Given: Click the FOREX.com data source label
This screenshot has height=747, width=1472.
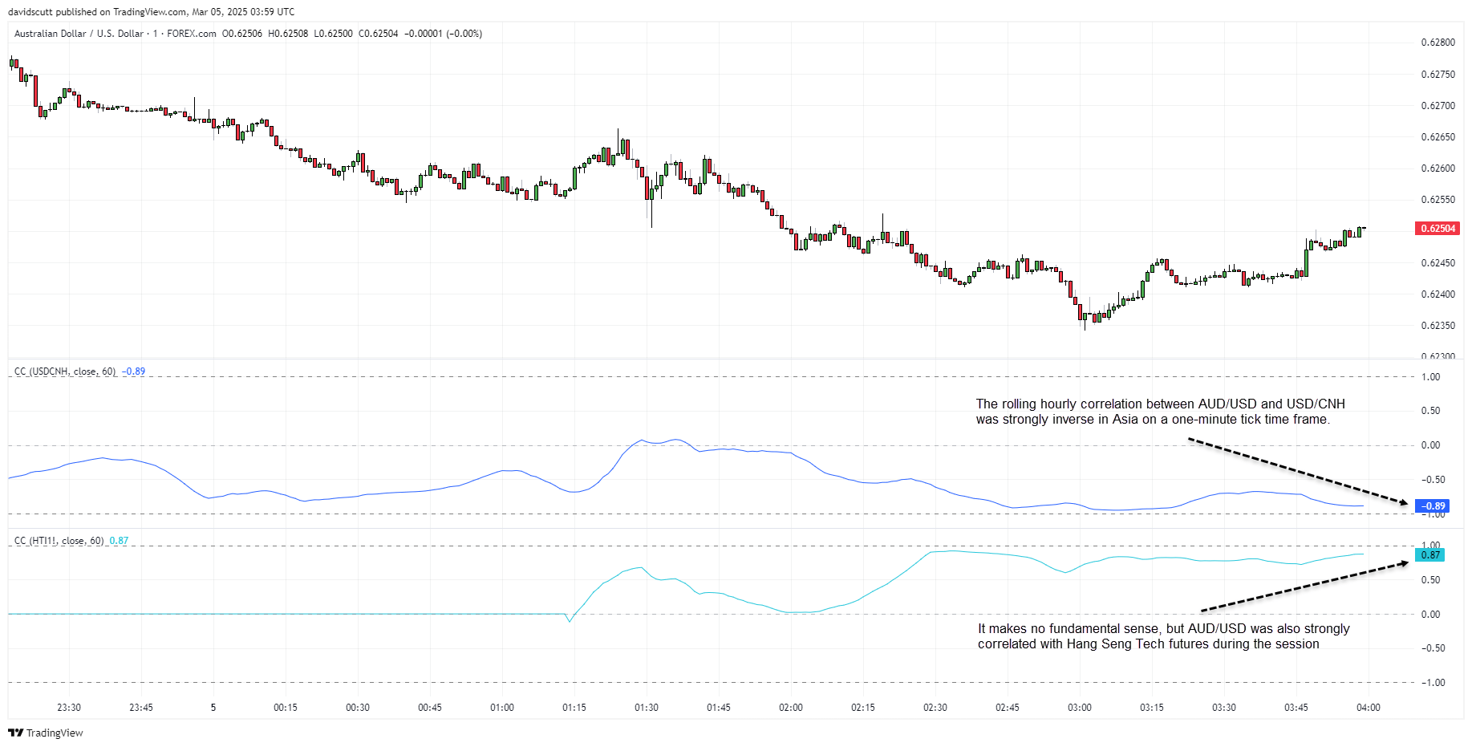Looking at the screenshot, I should pyautogui.click(x=192, y=34).
